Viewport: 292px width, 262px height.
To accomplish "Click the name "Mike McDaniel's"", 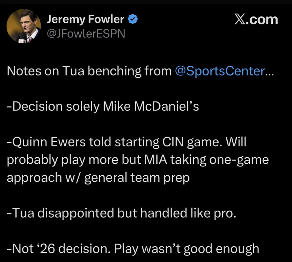I will (151, 107).
